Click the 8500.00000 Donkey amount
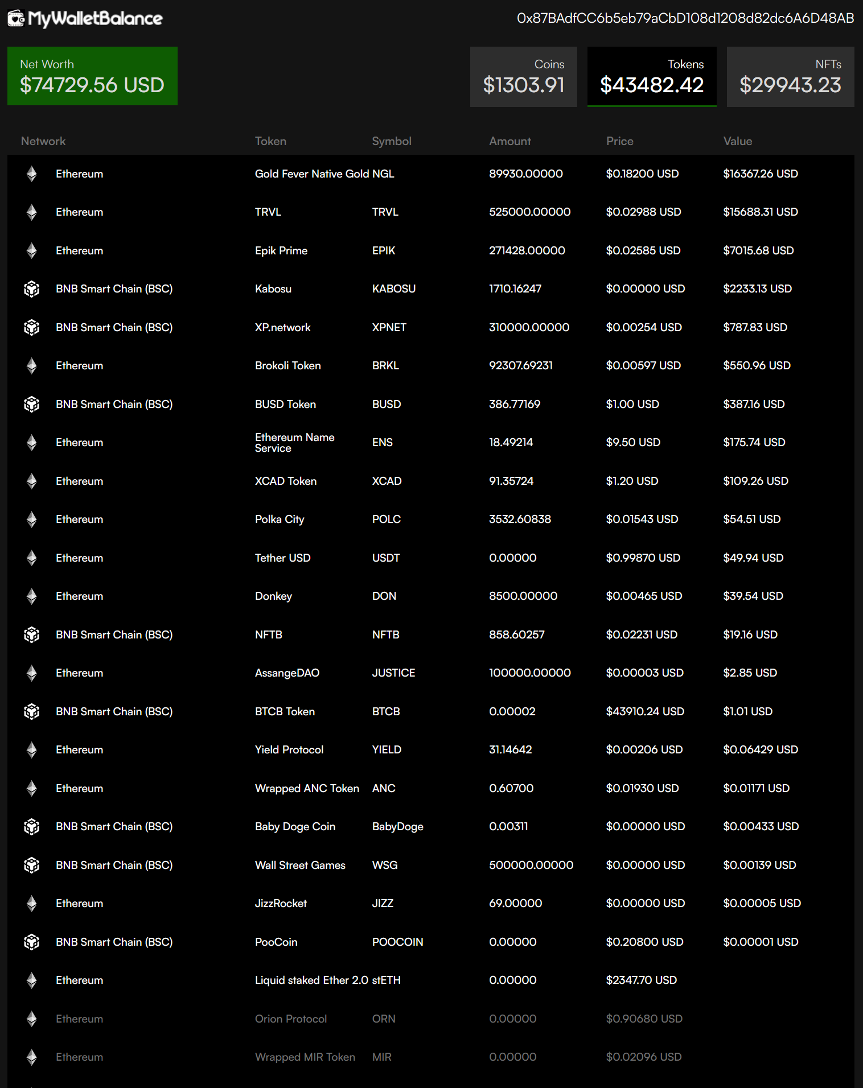Screen dimensions: 863x1088 pos(523,596)
